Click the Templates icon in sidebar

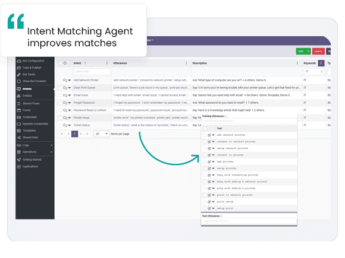pos(19,130)
